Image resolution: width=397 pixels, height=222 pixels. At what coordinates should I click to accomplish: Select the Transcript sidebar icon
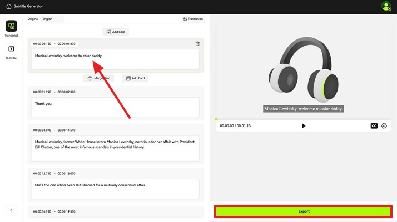click(11, 26)
